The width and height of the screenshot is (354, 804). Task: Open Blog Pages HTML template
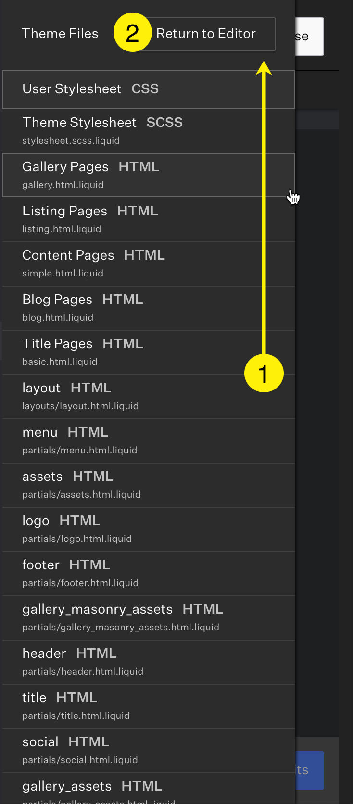(149, 308)
